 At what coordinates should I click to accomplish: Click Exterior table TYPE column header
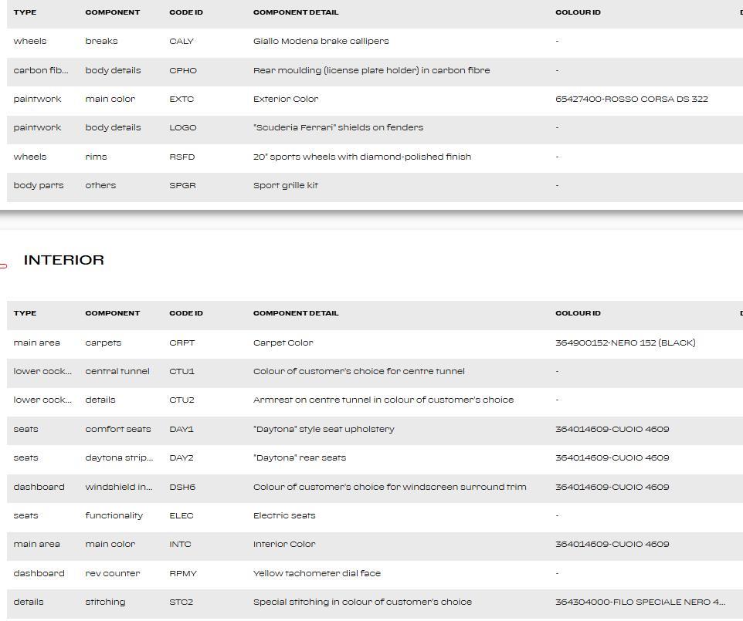pos(25,12)
